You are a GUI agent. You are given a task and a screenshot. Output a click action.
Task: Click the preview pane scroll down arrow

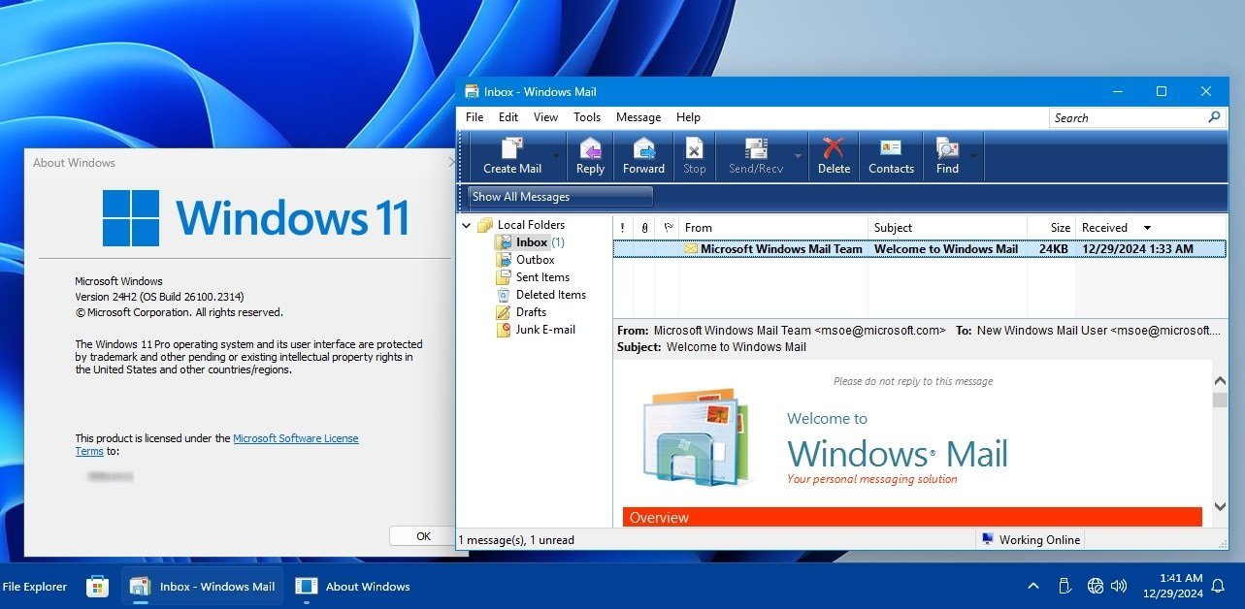point(1220,506)
